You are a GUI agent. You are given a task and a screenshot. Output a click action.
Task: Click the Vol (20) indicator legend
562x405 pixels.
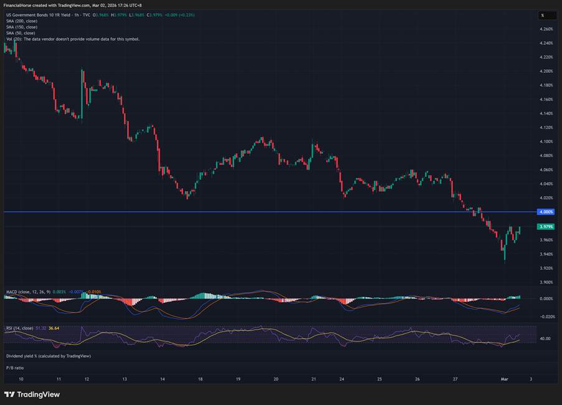(x=72, y=39)
